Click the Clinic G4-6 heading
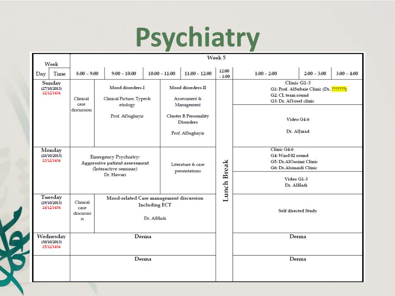Viewport: 395px width, 296px height. tap(282, 149)
